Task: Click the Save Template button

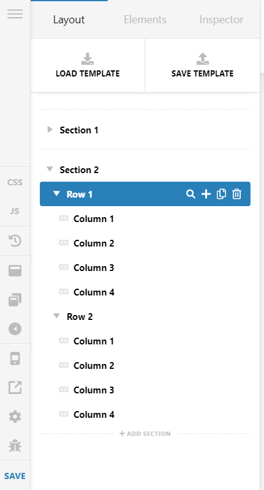Action: (x=202, y=65)
